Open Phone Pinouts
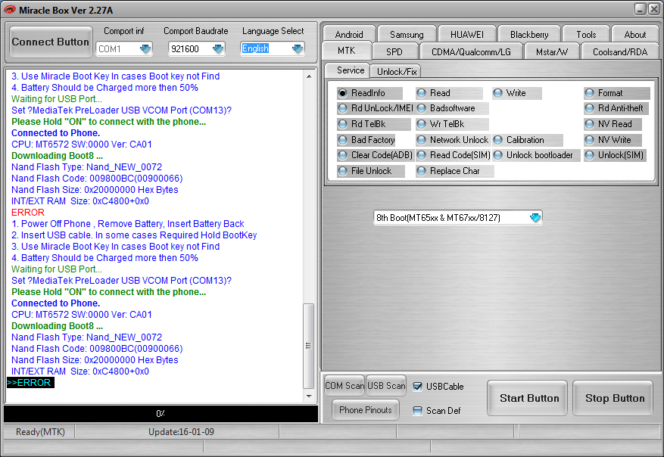Image resolution: width=664 pixels, height=457 pixels. [x=366, y=409]
